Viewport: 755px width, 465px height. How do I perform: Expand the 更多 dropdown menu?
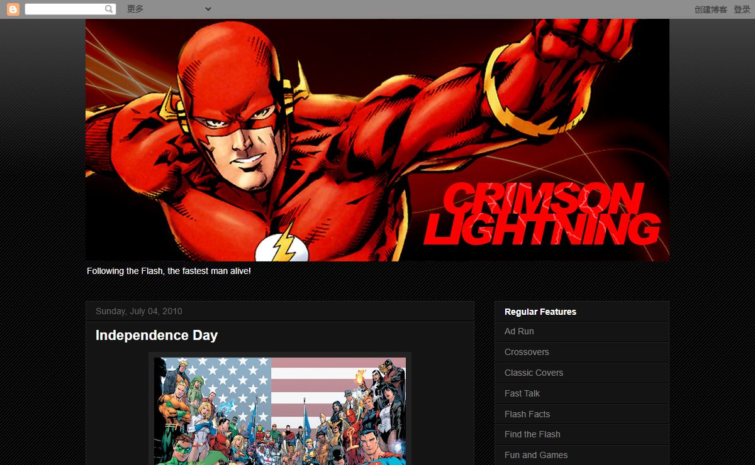click(x=169, y=9)
